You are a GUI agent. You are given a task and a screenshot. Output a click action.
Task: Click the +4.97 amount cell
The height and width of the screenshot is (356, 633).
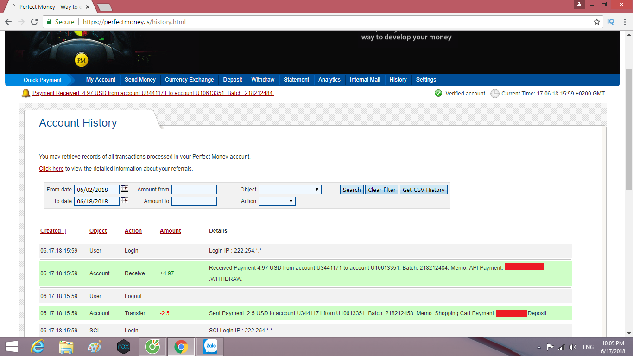tap(167, 273)
